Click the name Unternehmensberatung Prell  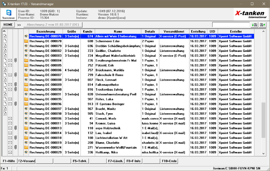116,94
